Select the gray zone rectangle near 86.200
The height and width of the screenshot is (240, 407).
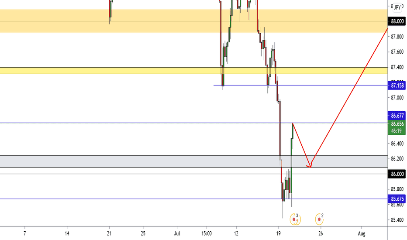193,161
